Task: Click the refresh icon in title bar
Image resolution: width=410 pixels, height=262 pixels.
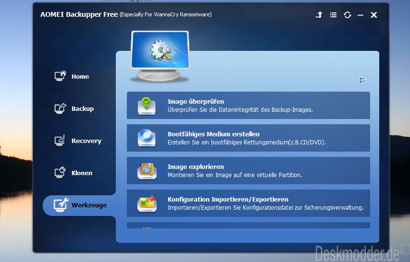Action: 347,15
